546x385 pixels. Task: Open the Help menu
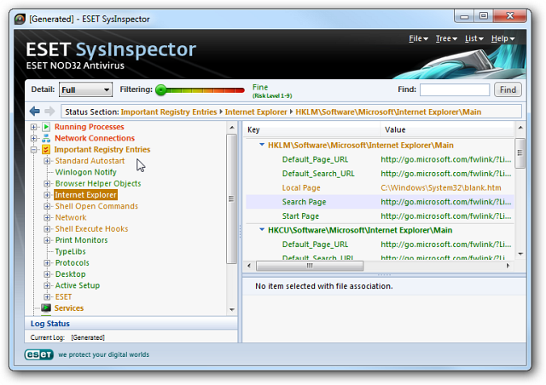click(502, 38)
